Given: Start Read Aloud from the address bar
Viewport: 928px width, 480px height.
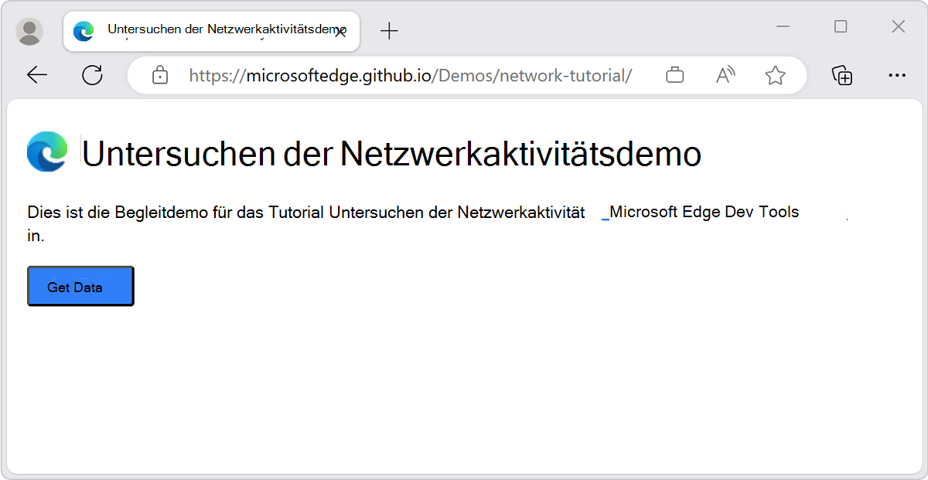Looking at the screenshot, I should coord(725,74).
